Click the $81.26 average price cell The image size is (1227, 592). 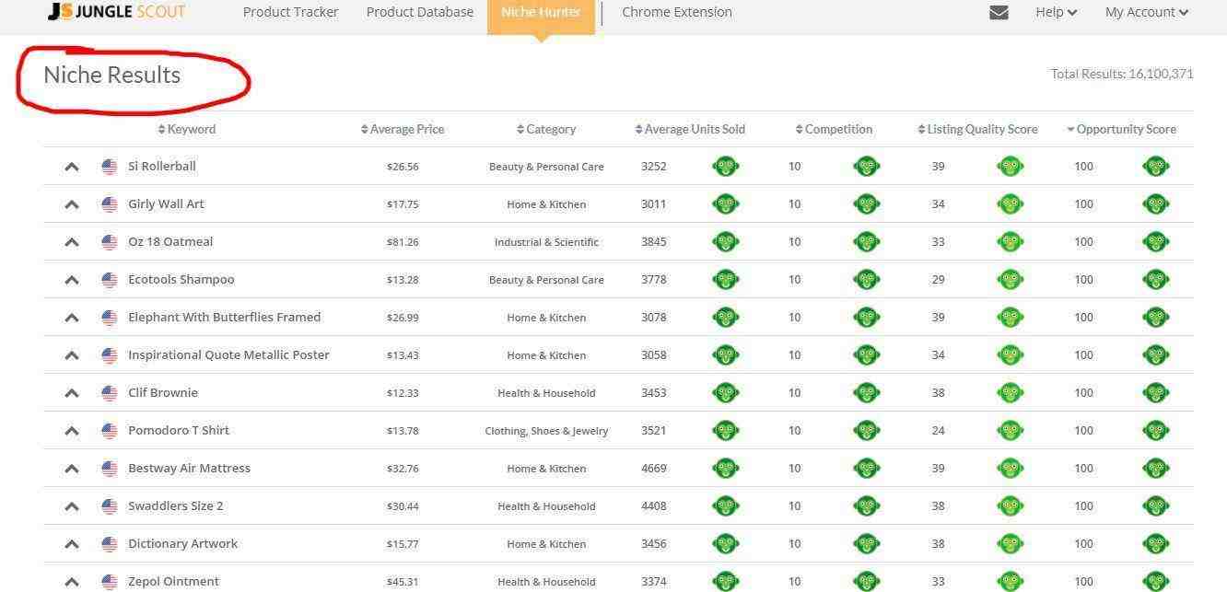[403, 242]
